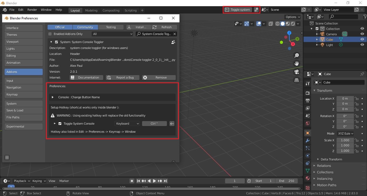Screen dimensions: 367x196
Task: Click the pan hand icon in viewport
Action: pyautogui.click(x=297, y=63)
